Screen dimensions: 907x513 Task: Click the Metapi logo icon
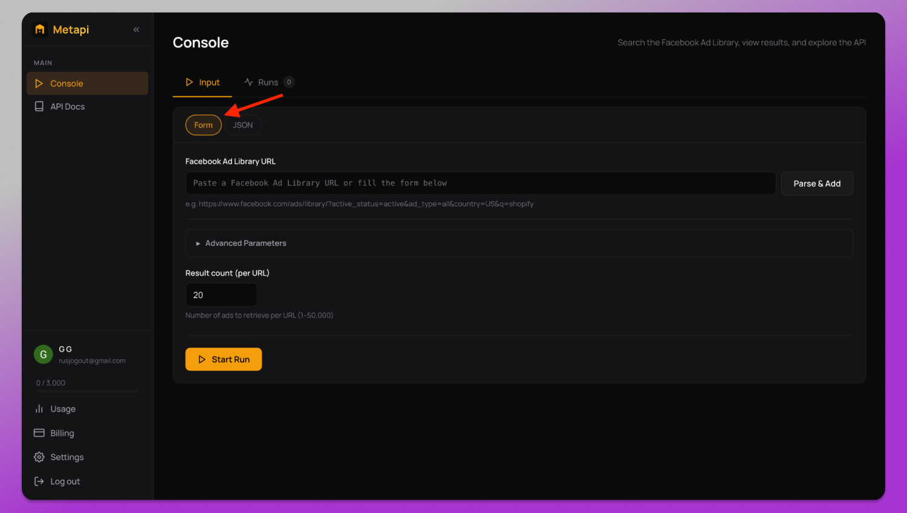click(40, 30)
